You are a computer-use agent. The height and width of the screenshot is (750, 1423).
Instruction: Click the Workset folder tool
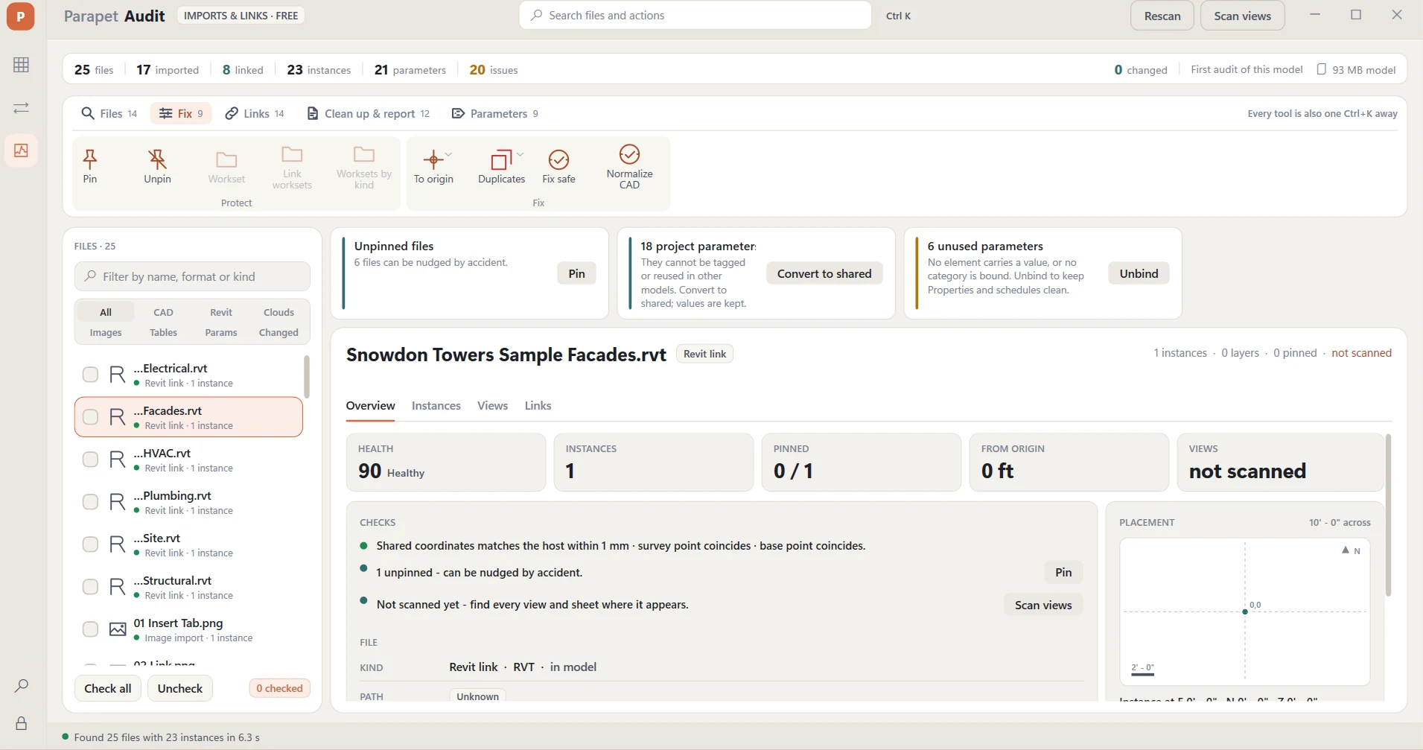pyautogui.click(x=226, y=166)
